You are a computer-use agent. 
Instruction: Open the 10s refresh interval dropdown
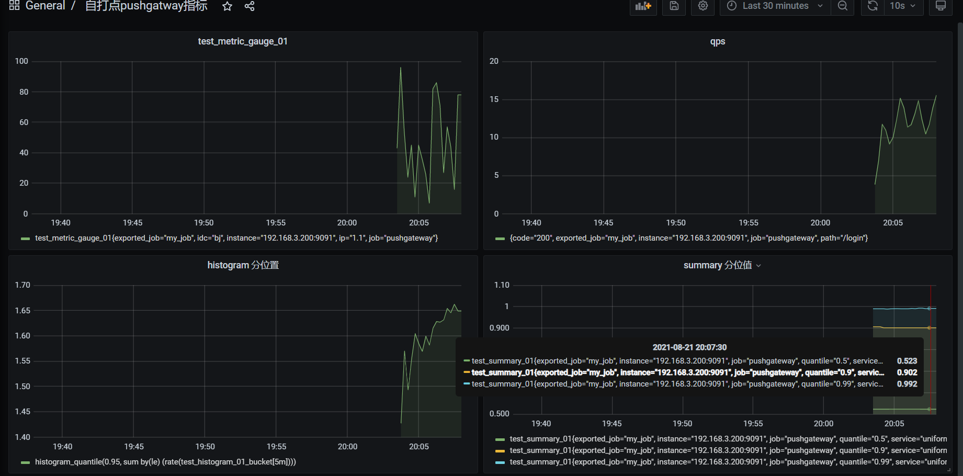[x=903, y=6]
